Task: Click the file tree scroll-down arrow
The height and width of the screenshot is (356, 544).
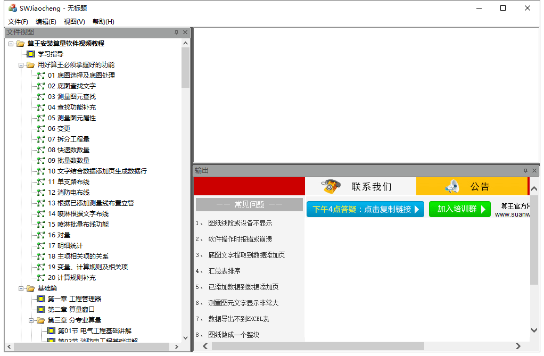Action: click(x=185, y=337)
